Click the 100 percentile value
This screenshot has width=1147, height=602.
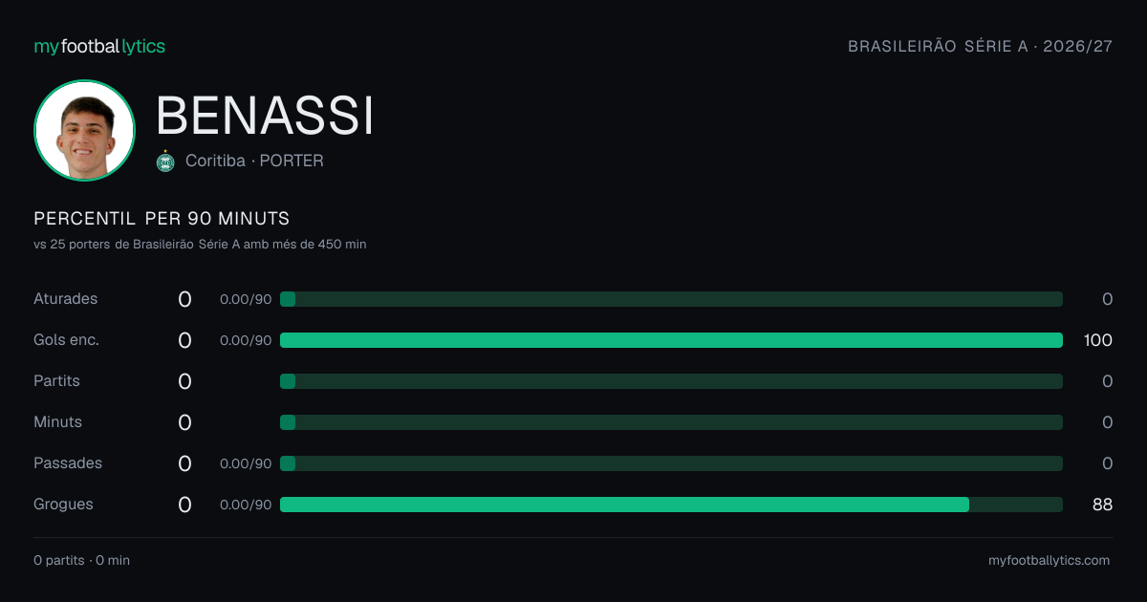point(1098,340)
